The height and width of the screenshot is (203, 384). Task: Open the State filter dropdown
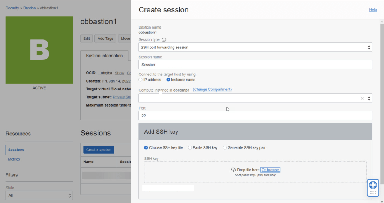pyautogui.click(x=39, y=195)
